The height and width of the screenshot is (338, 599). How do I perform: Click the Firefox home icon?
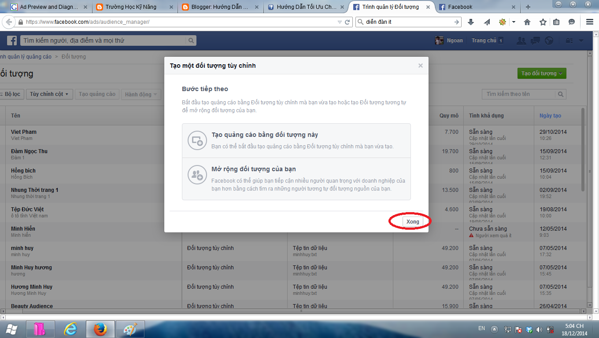527,22
